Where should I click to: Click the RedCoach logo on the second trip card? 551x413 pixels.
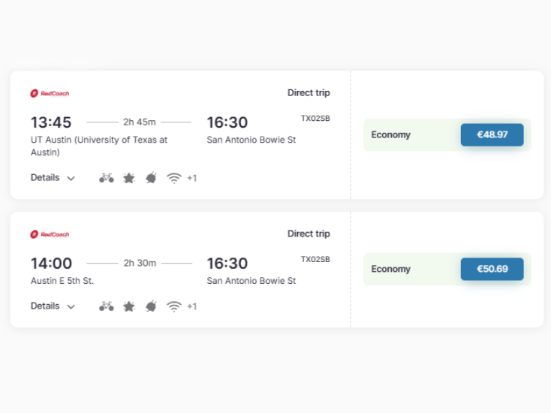50,234
